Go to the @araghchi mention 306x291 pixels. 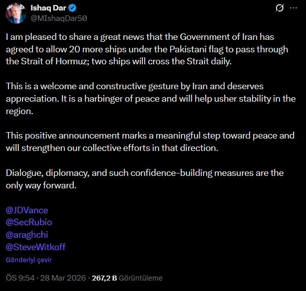tap(27, 234)
